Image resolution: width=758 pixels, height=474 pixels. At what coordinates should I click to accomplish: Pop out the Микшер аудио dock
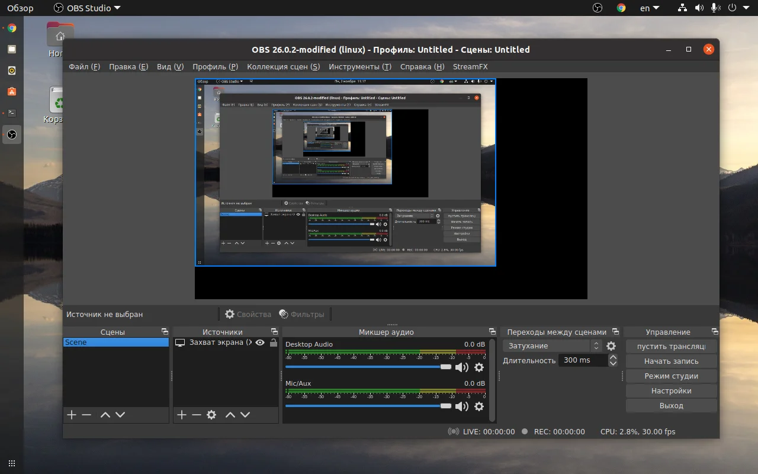point(492,332)
